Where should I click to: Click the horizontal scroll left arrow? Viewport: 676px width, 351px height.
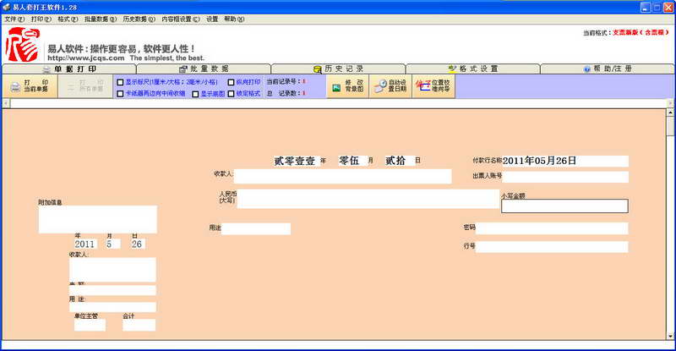[6, 103]
